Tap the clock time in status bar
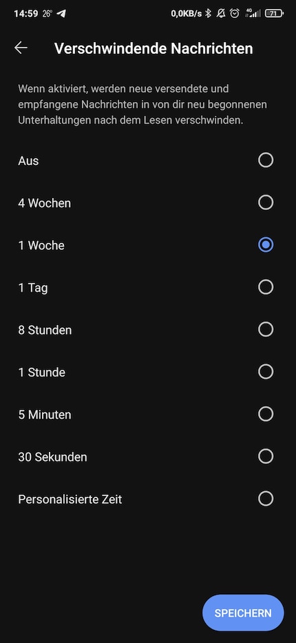The image size is (296, 643). coord(25,14)
